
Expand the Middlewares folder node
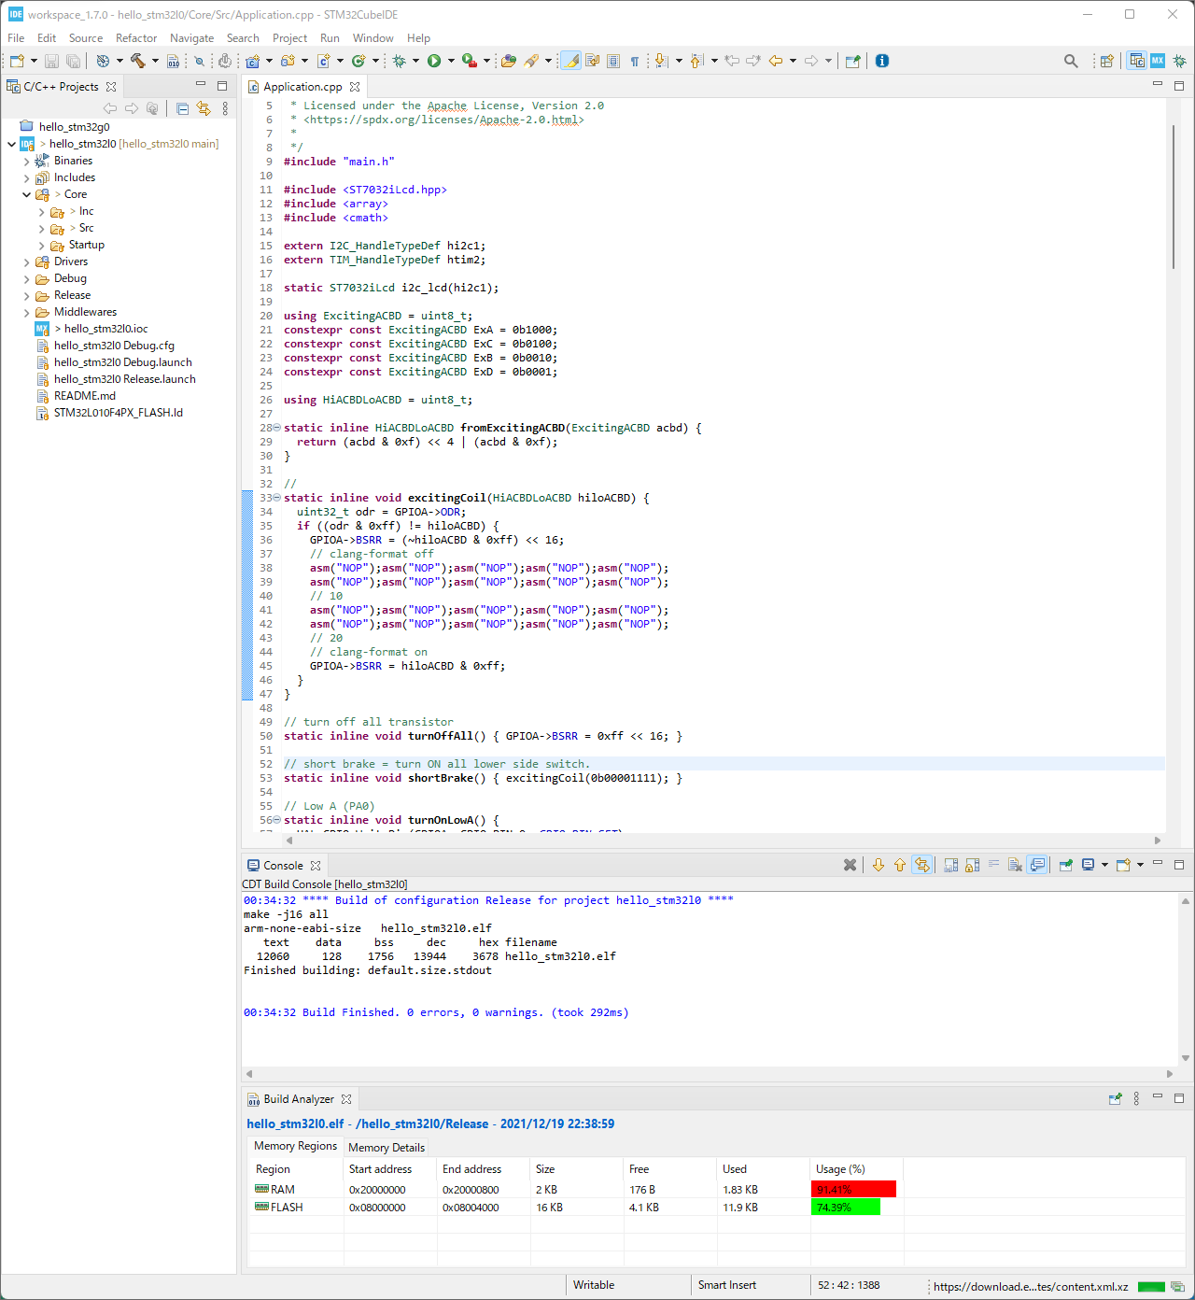tap(26, 312)
